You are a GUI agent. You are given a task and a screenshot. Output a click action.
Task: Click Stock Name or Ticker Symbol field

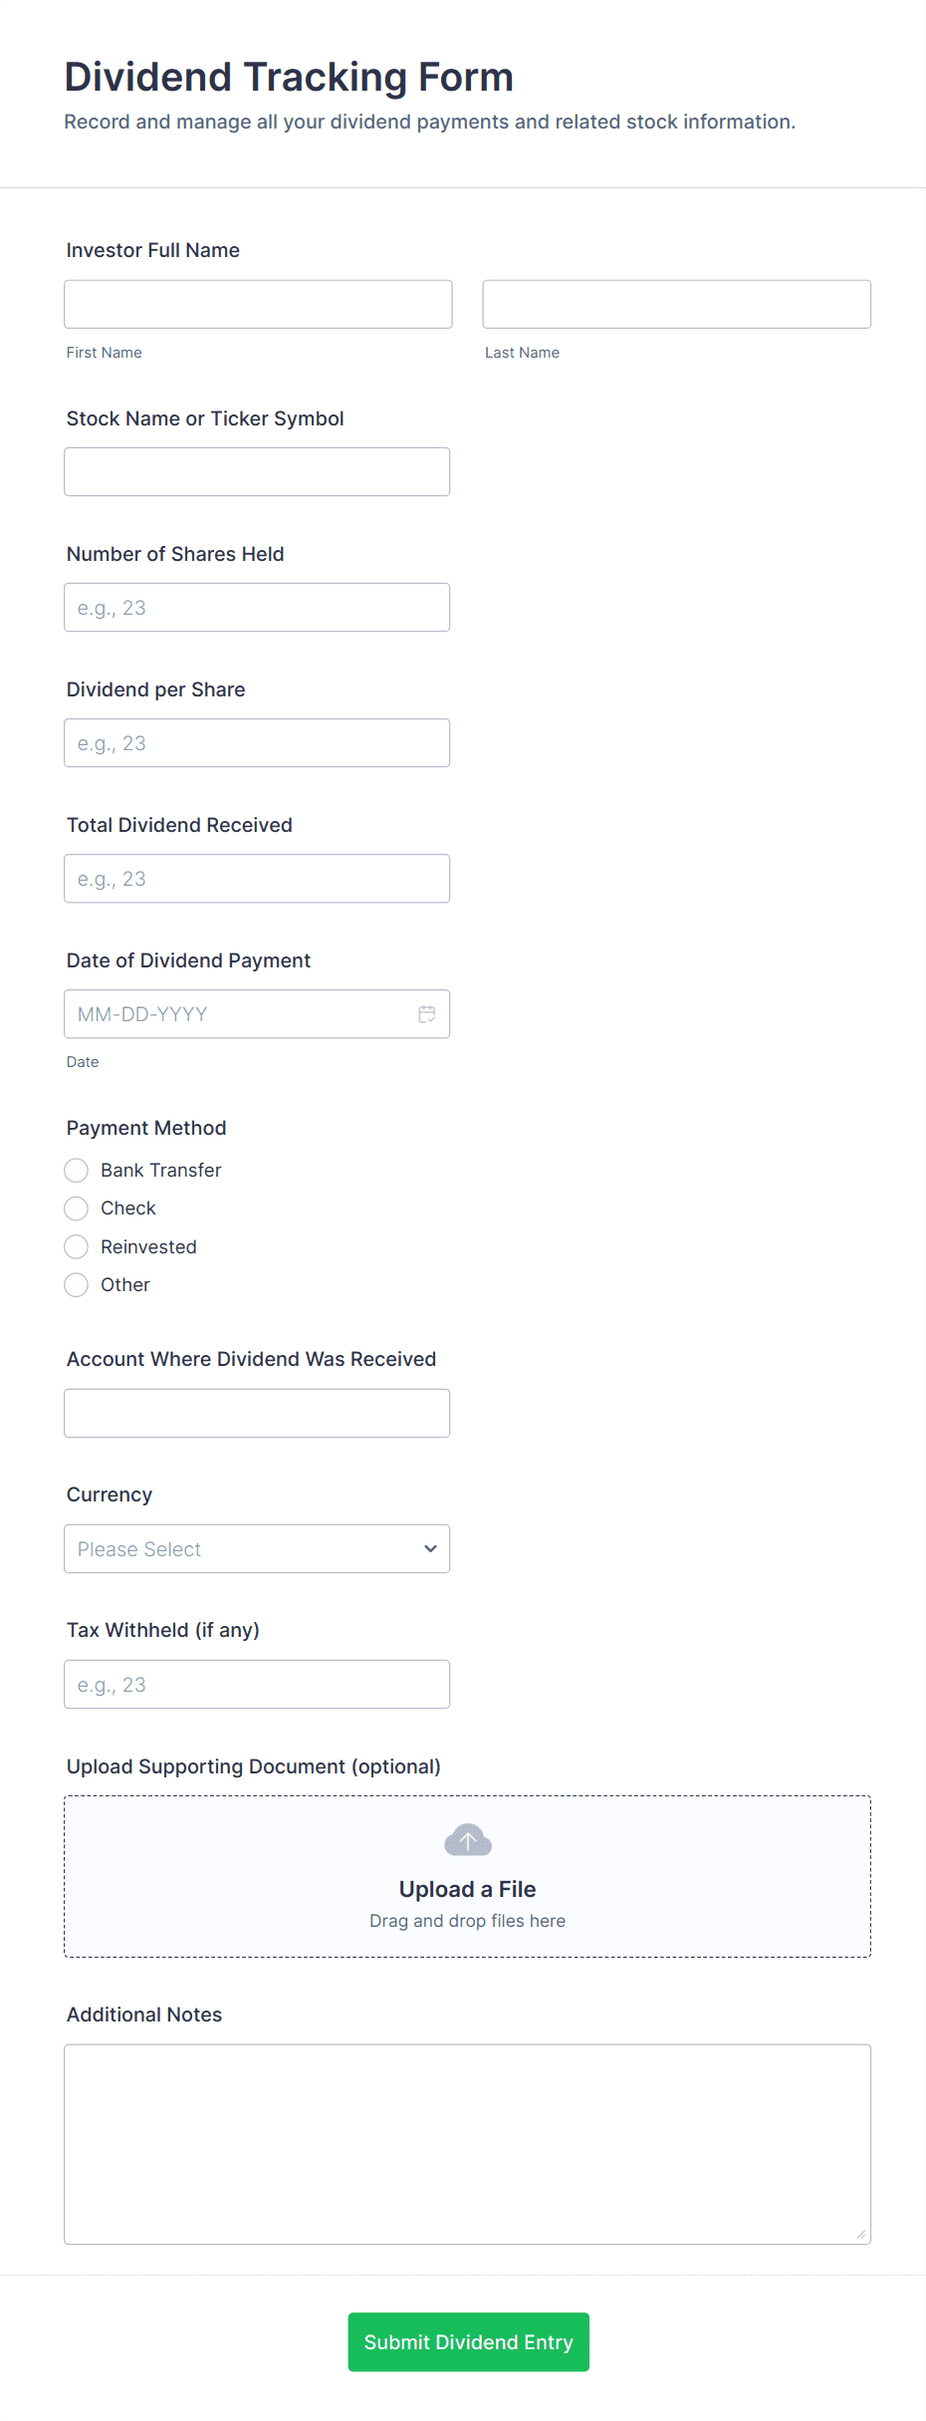tap(257, 471)
